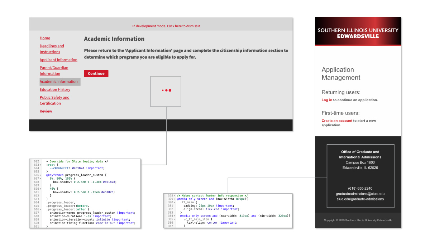Fold the .ft_main rule at line 380
430x248 pixels.
tap(175, 203)
